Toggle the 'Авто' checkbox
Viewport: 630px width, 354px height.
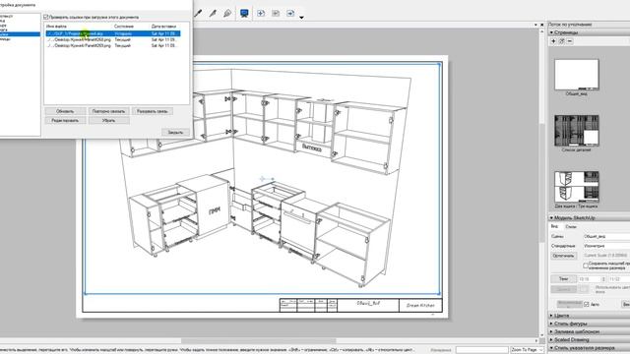point(587,304)
